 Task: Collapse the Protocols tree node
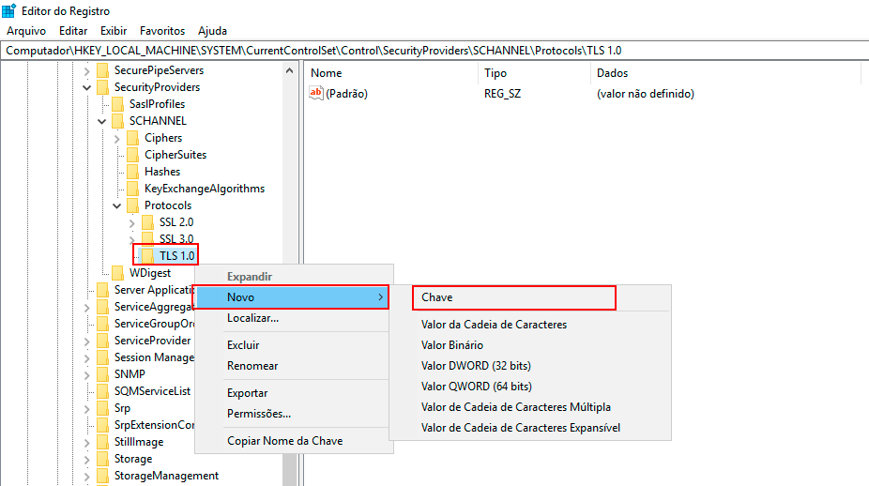[x=117, y=206]
